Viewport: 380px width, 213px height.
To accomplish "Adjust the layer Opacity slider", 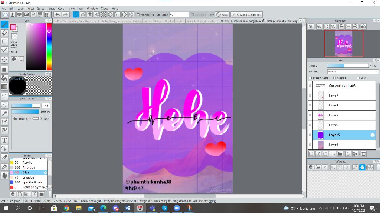I will (347, 66).
